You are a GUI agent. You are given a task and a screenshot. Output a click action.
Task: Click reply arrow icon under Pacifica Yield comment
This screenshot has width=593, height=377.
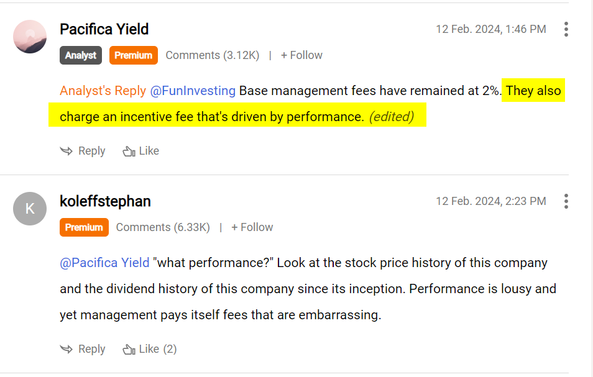pos(66,151)
